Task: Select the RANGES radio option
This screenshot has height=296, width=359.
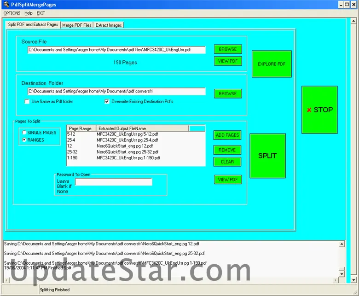Action: coord(24,139)
